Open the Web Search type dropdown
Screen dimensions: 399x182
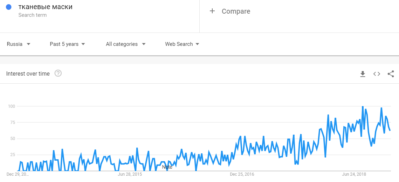tap(182, 44)
